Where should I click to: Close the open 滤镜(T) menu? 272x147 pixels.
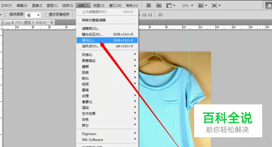[x=83, y=5]
